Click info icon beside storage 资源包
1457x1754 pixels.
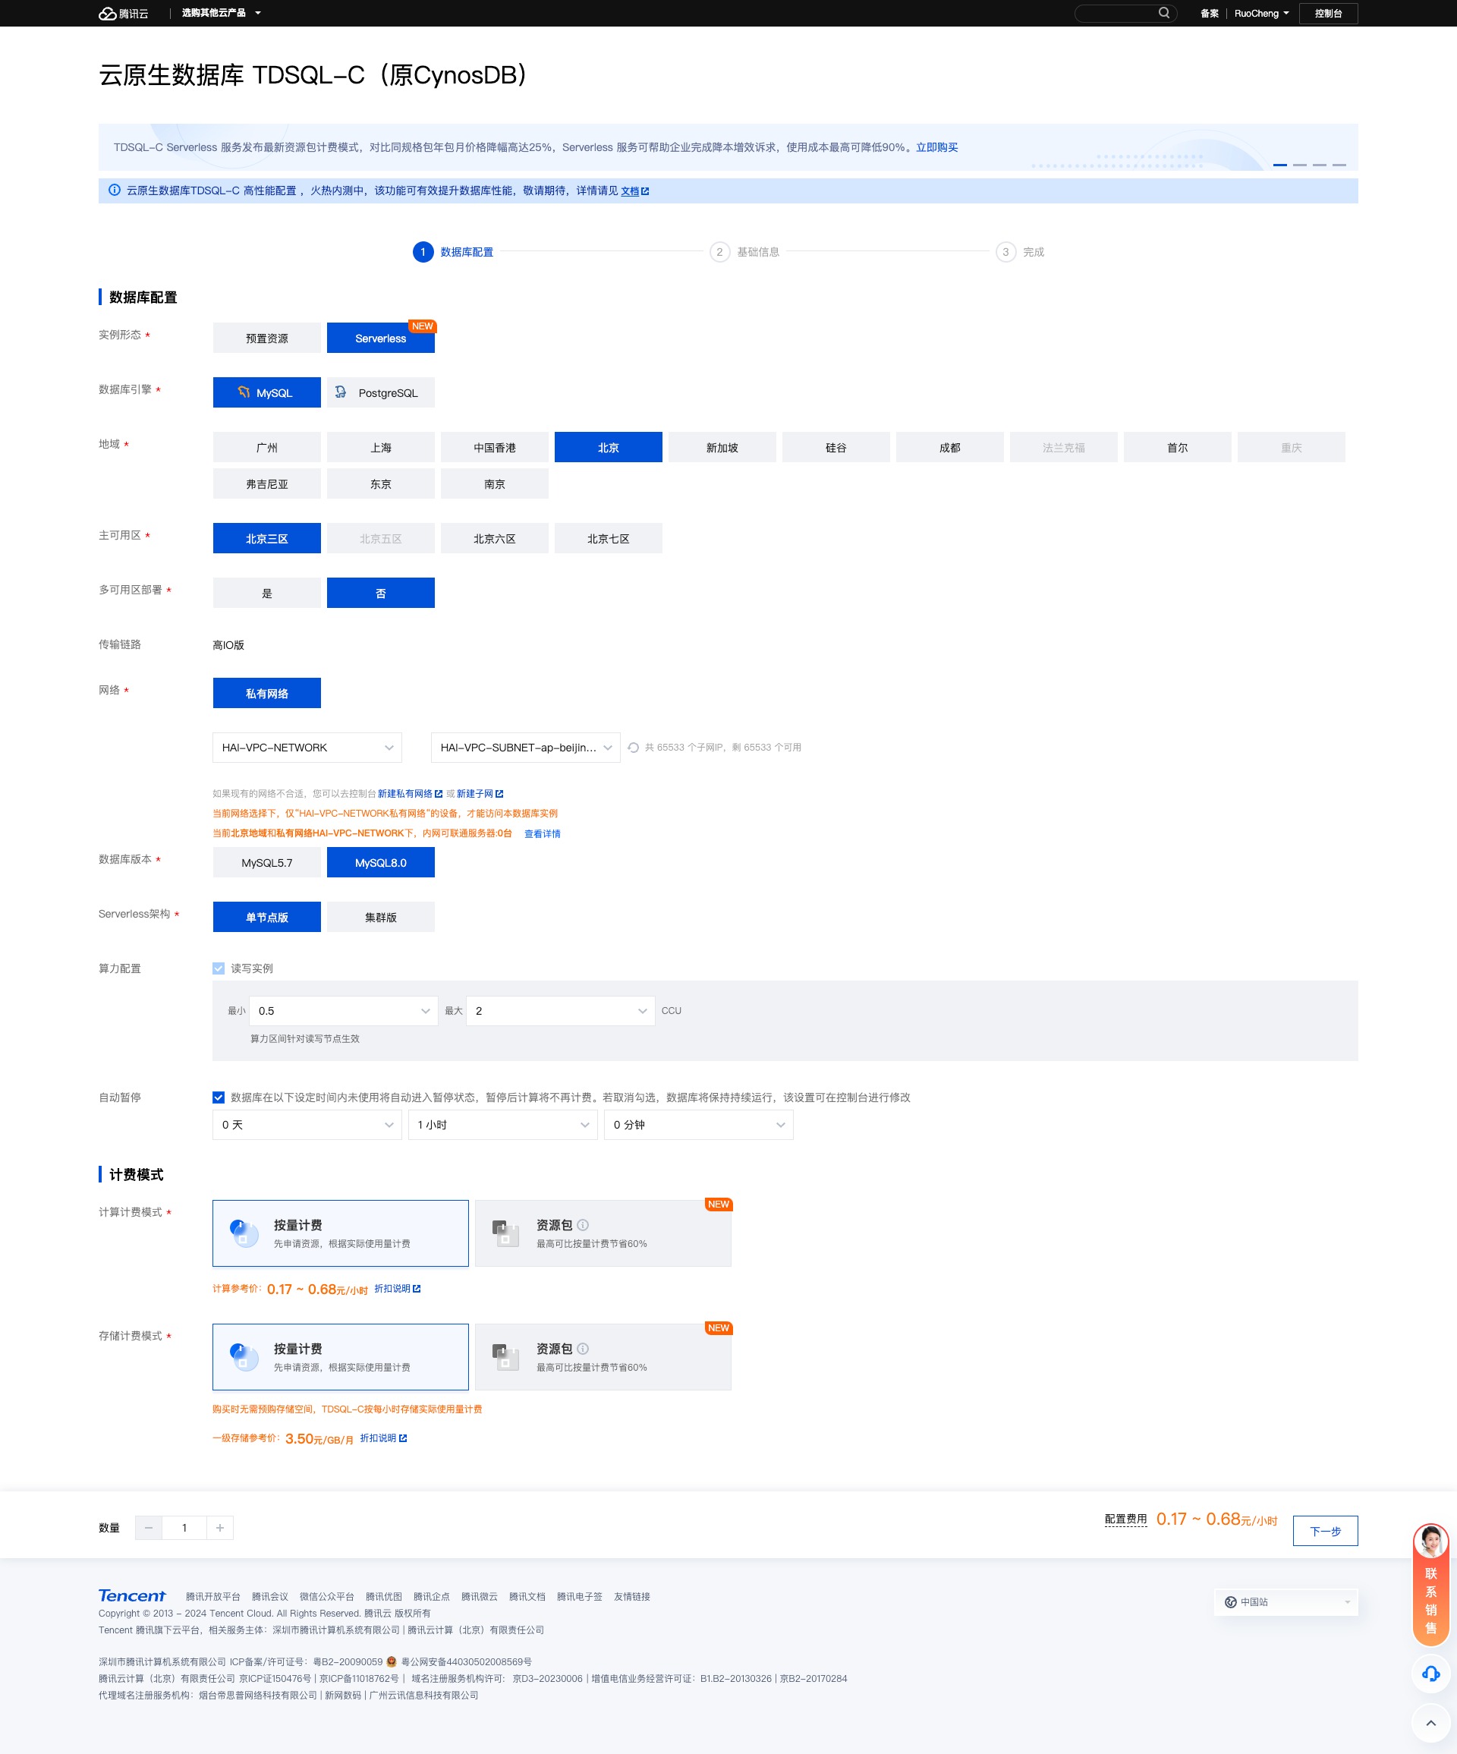point(583,1348)
